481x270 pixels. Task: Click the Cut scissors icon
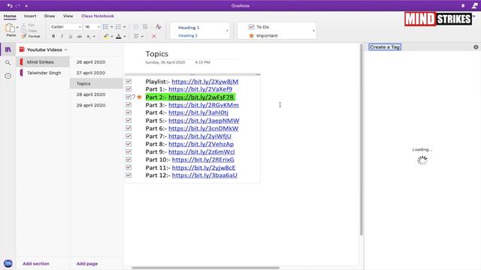(24, 25)
